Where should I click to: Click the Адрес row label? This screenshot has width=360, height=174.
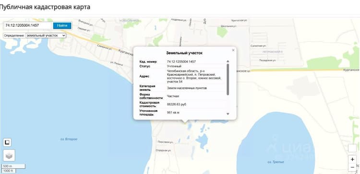pyautogui.click(x=144, y=76)
